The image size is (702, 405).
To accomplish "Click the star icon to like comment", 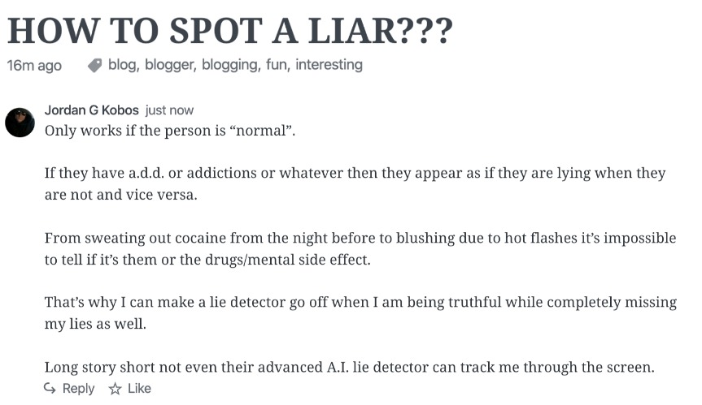I will coord(115,389).
